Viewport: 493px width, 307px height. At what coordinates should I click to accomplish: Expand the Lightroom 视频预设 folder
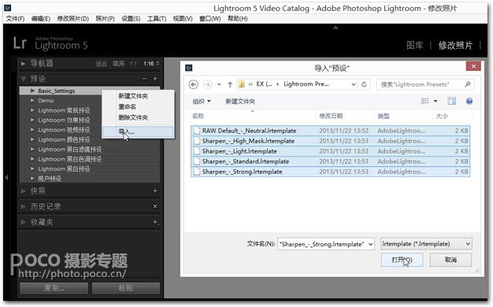[32, 129]
